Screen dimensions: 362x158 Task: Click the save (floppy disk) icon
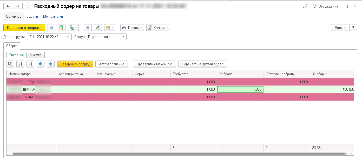51,28
